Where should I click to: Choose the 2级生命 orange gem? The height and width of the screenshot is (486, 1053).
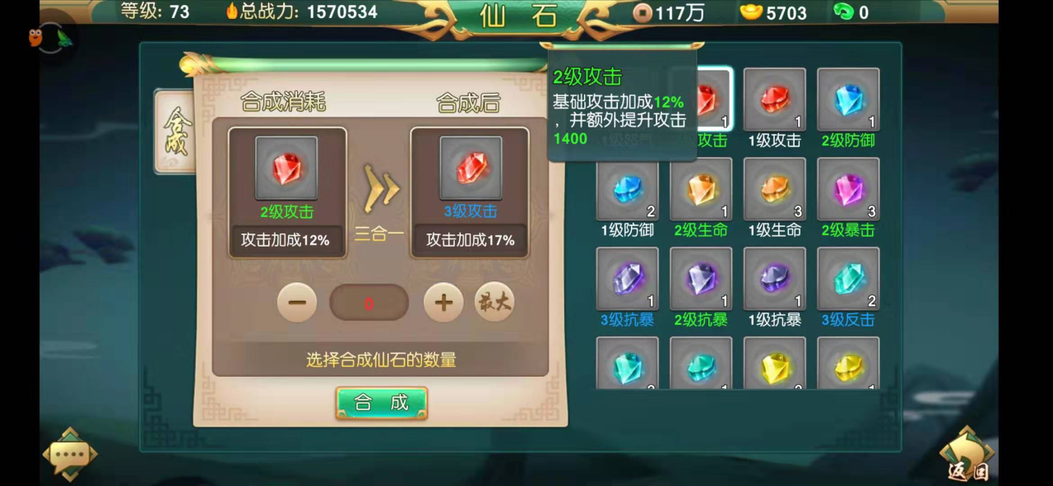(x=701, y=189)
